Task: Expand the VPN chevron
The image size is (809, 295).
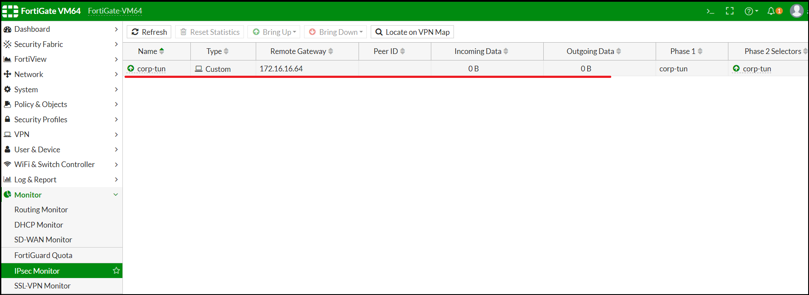Action: point(116,134)
